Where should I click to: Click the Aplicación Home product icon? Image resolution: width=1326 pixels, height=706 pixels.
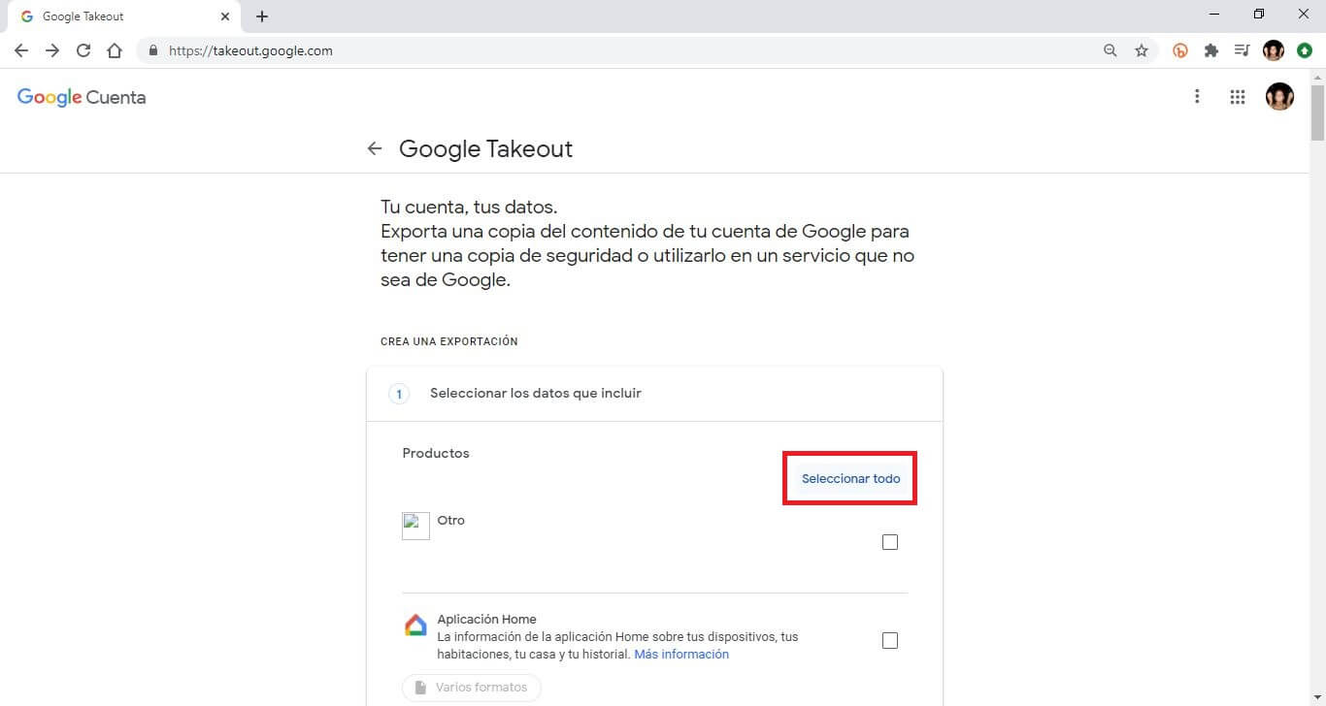[x=415, y=626]
